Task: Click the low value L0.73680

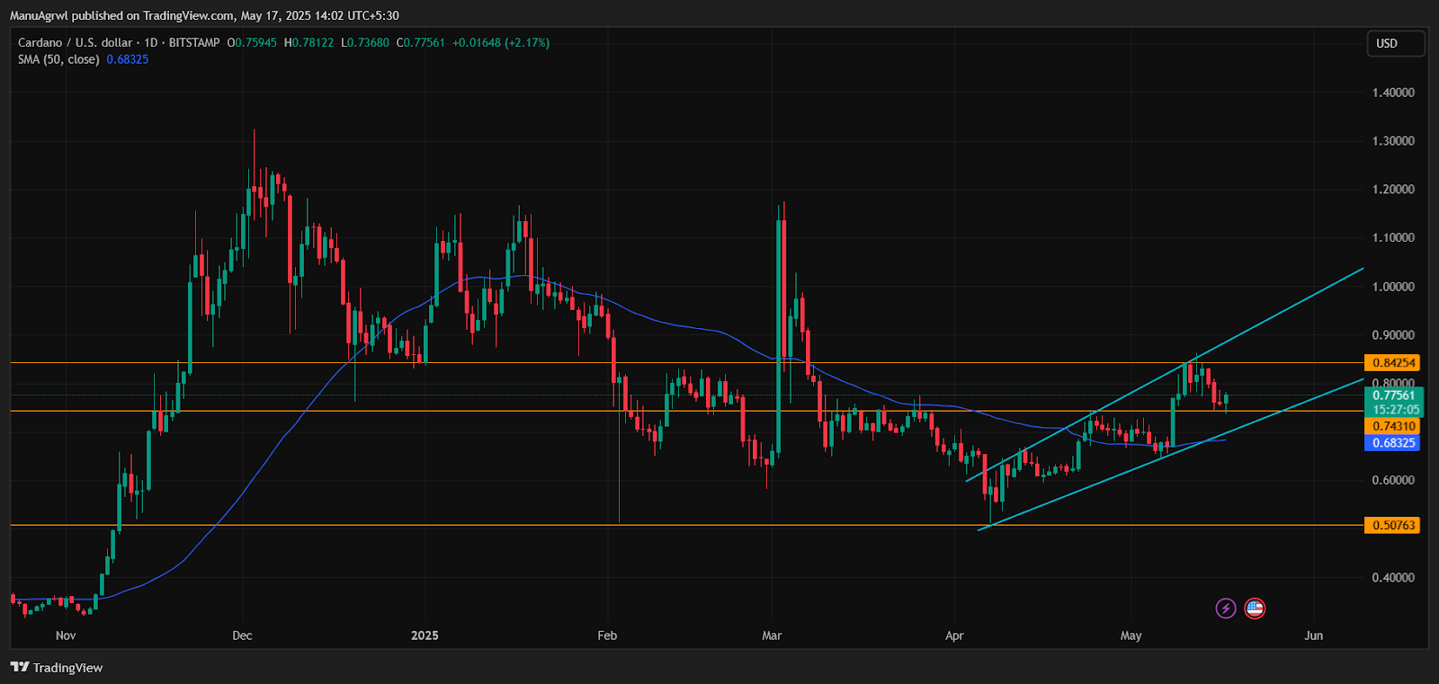Action: (364, 42)
